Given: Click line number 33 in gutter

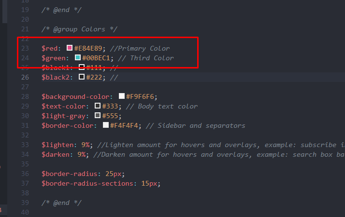Looking at the screenshot, I should click(x=25, y=145).
